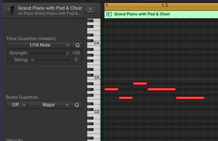This screenshot has height=141, width=218.
Task: Apply Scale Quantize with the Q button
Action: click(x=77, y=105)
